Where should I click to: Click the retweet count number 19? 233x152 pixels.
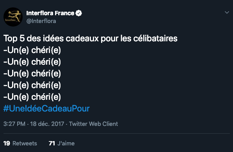(7, 143)
